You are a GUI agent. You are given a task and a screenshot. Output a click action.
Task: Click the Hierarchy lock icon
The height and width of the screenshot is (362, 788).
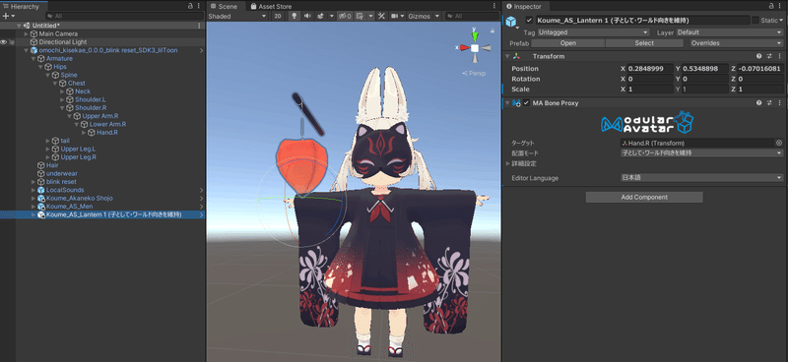[x=190, y=6]
